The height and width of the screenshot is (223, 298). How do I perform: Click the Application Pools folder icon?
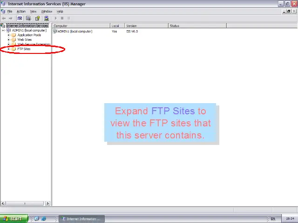coord(14,35)
